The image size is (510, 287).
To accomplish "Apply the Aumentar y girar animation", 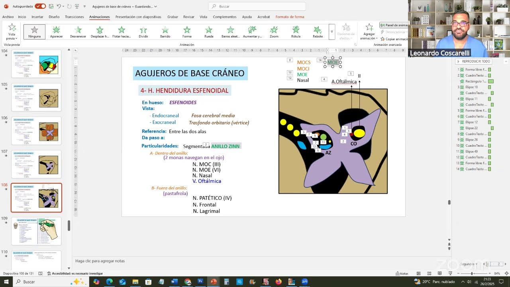I will [x=252, y=32].
